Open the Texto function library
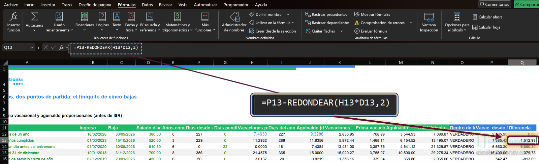539x164 pixels. tap(117, 22)
